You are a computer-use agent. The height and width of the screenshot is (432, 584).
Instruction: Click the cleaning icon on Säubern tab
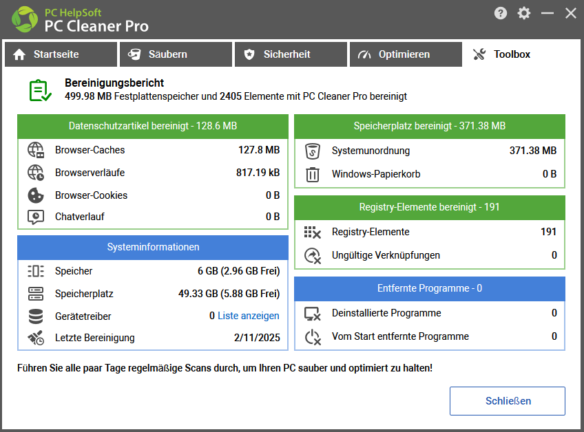[134, 55]
